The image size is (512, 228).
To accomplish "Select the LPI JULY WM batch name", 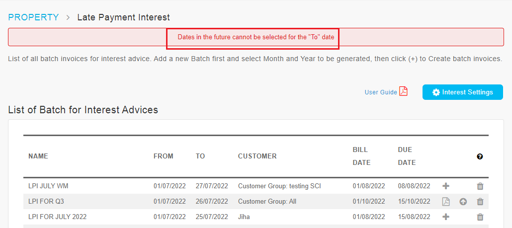I will click(x=48, y=186).
